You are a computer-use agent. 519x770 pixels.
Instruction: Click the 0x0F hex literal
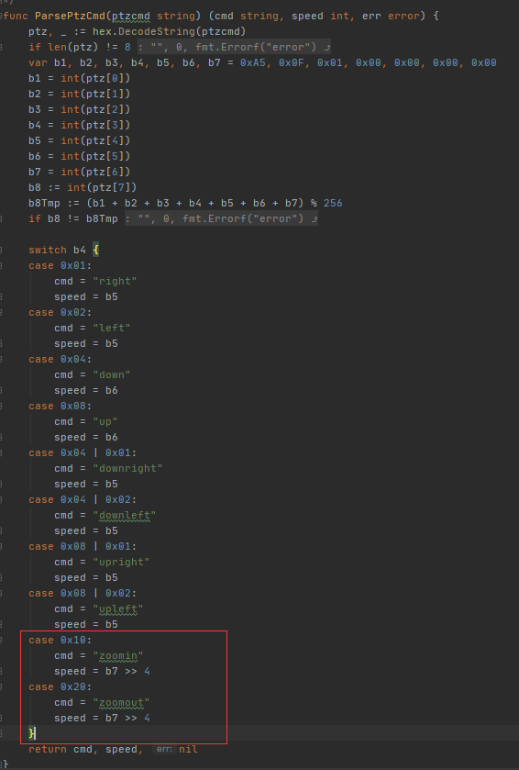(x=292, y=62)
